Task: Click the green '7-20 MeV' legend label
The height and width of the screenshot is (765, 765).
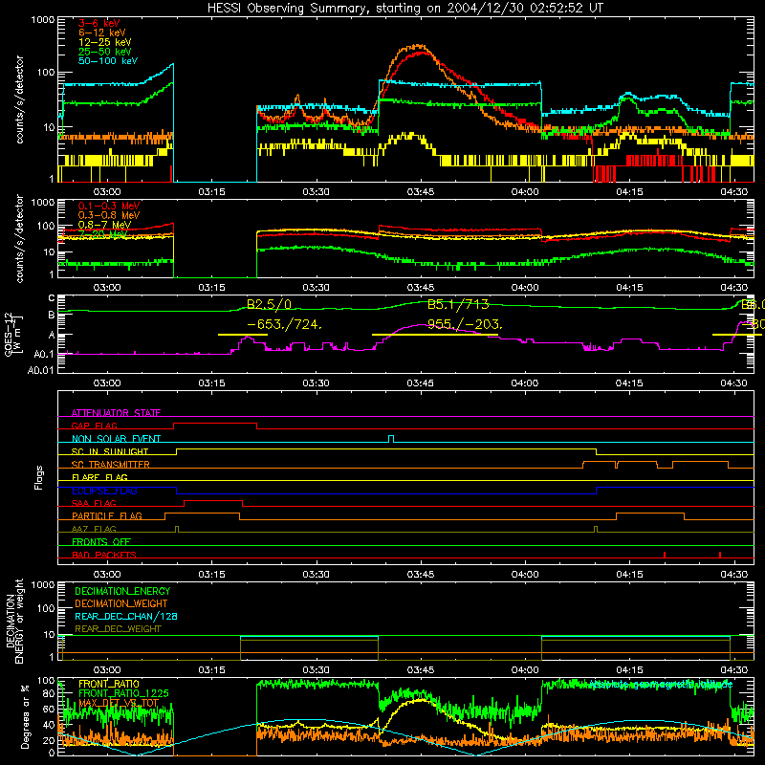Action: (x=102, y=233)
